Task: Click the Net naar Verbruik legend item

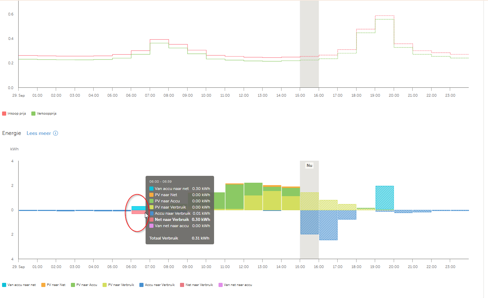Action: tap(197, 285)
